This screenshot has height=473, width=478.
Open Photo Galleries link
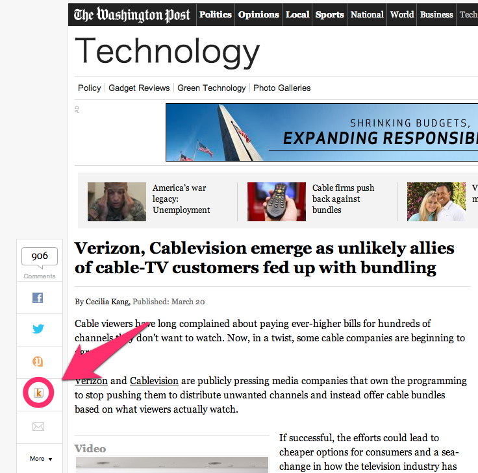point(282,88)
